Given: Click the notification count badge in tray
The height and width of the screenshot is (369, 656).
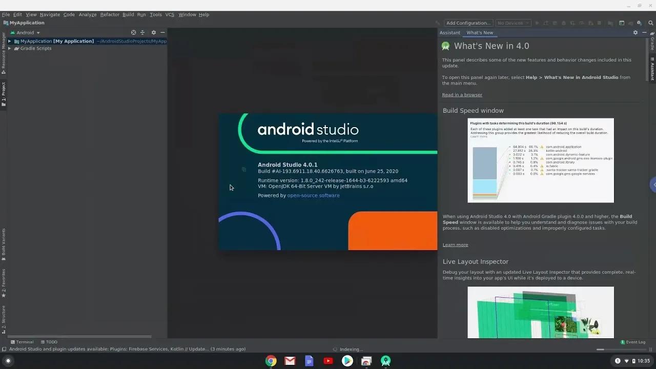Looking at the screenshot, I should point(618,361).
